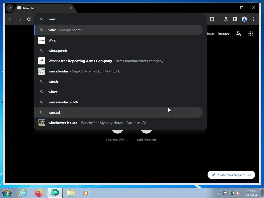Open the network tray icon
This screenshot has width=264, height=198.
(x=232, y=193)
